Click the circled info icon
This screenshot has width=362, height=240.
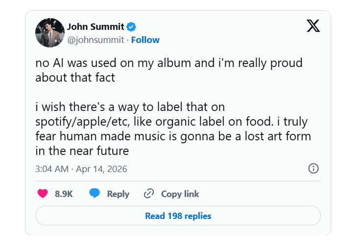(314, 169)
